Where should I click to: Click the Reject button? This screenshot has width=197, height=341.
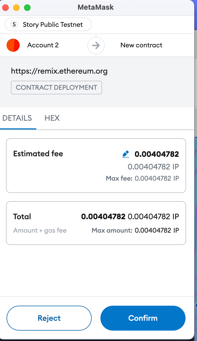pyautogui.click(x=49, y=318)
